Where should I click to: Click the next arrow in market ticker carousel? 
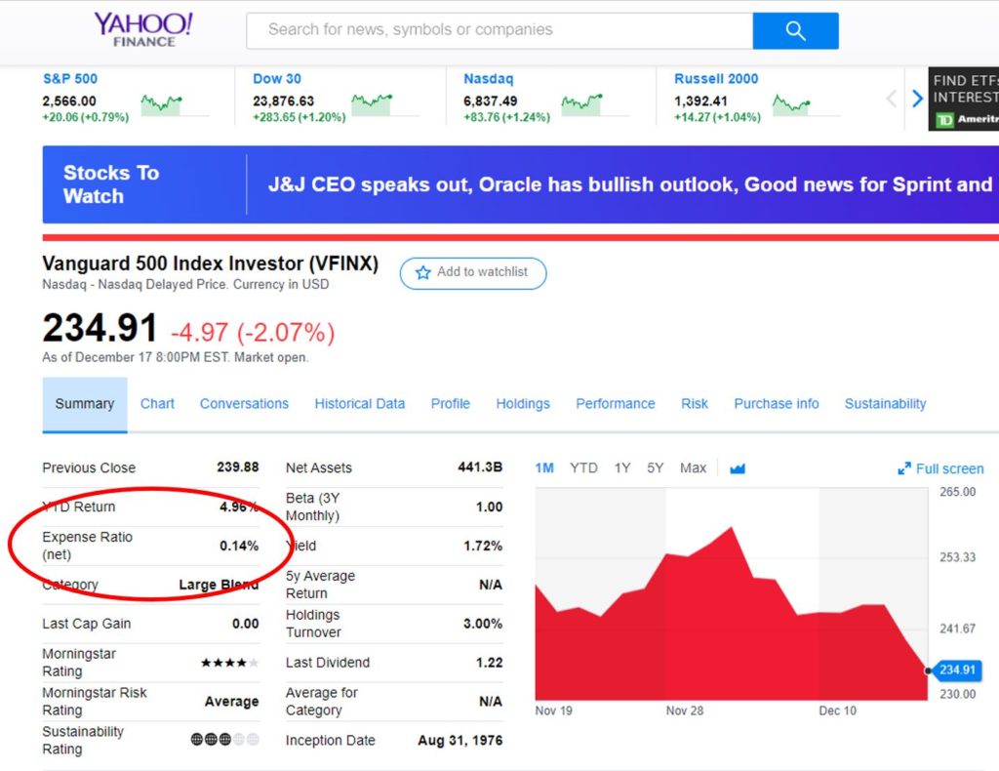[x=917, y=99]
